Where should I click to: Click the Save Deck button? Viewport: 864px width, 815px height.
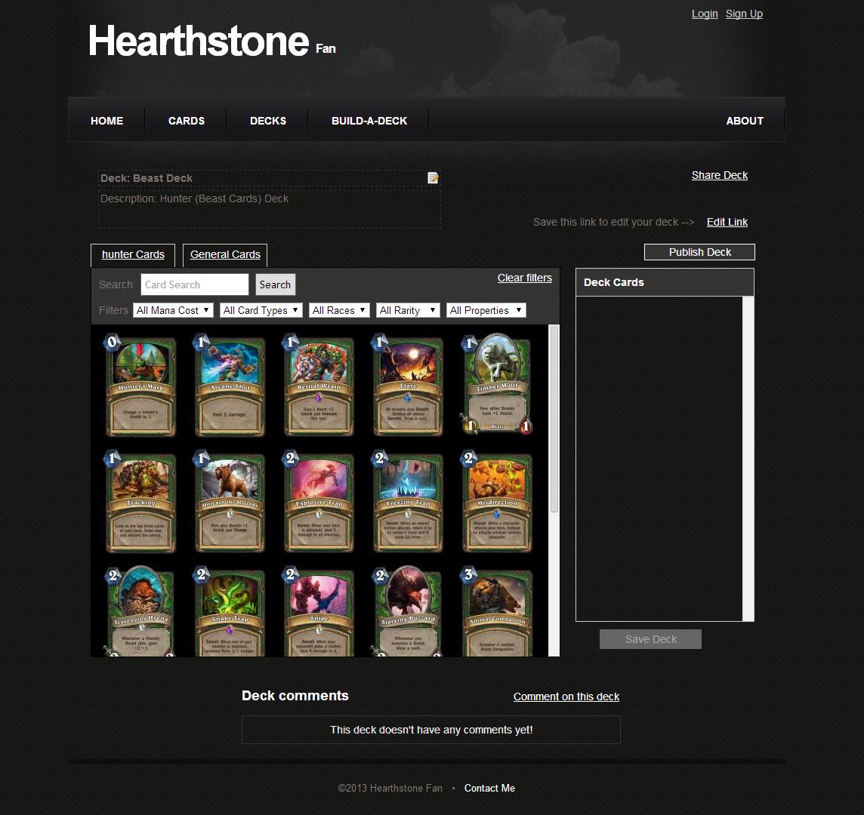coord(650,638)
